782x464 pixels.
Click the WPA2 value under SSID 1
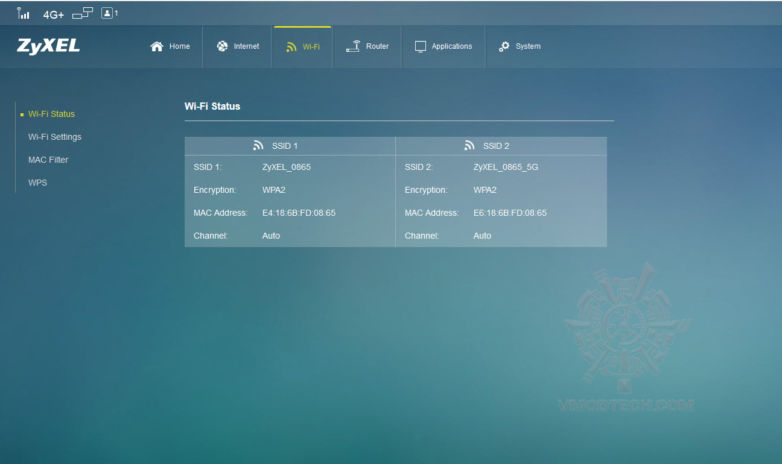274,190
